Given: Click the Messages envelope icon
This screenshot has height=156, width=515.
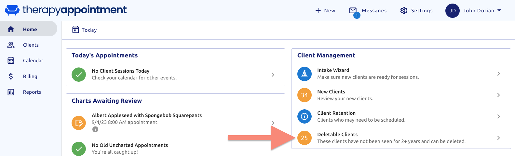Looking at the screenshot, I should pos(353,10).
